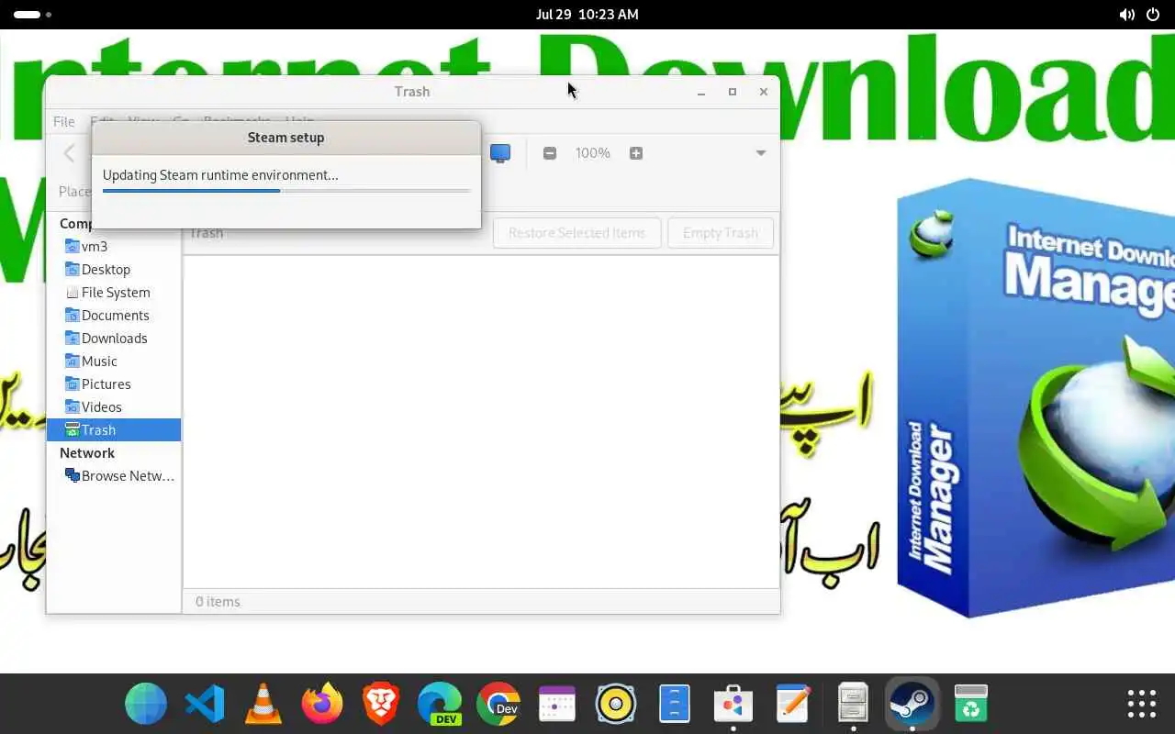This screenshot has height=734, width=1175.
Task: Show all applications grid
Action: (x=1142, y=705)
